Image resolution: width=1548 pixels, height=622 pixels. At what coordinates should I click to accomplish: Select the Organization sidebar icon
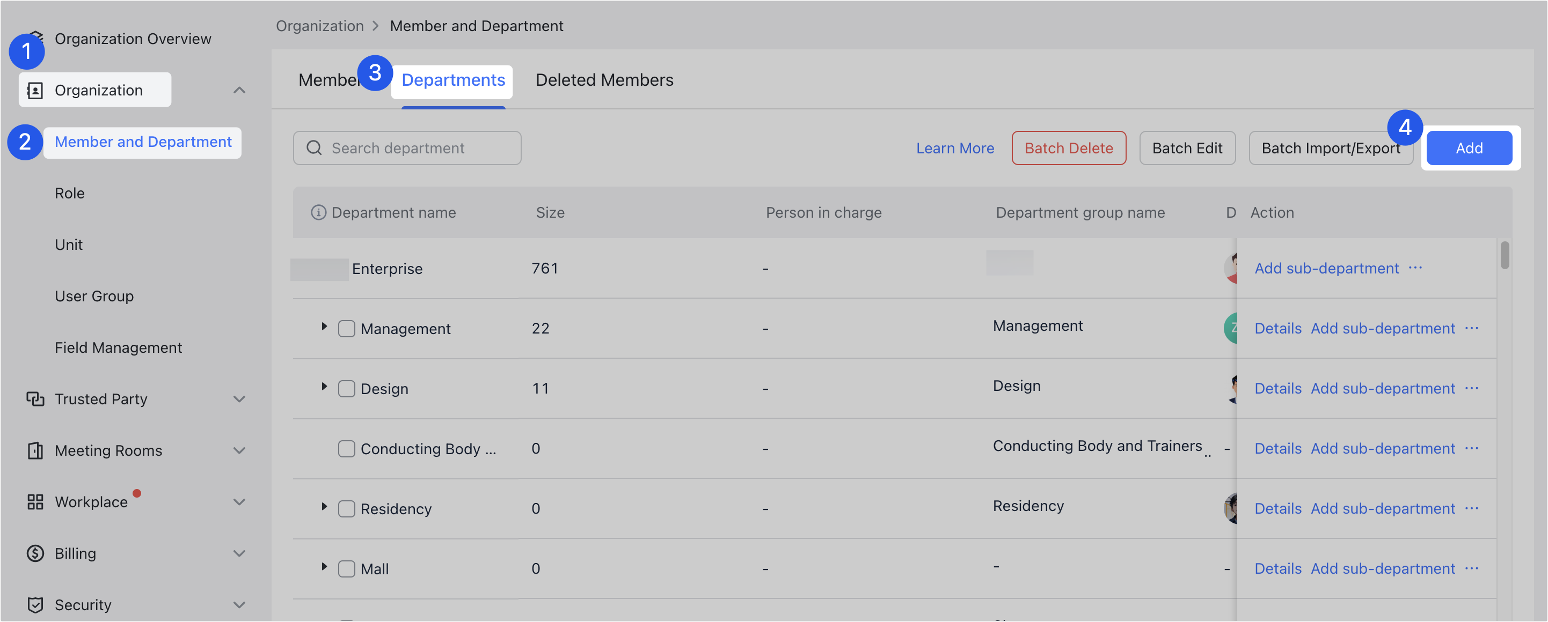click(x=35, y=90)
